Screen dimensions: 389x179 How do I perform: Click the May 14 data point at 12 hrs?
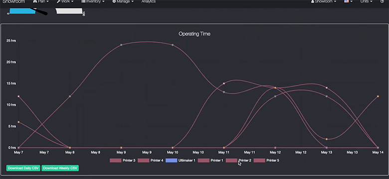(378, 96)
